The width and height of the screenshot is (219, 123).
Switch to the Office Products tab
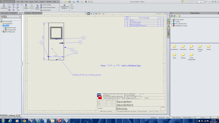point(37,13)
